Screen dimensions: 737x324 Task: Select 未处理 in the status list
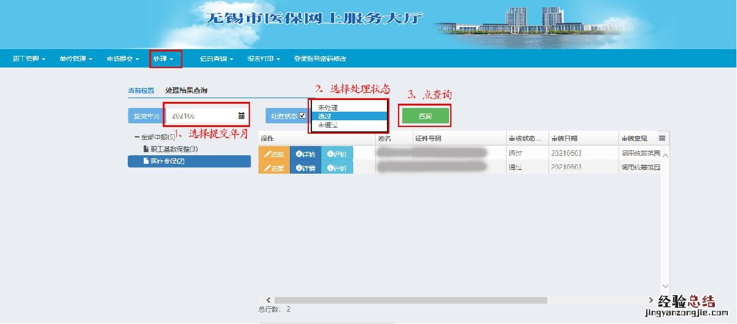pyautogui.click(x=328, y=108)
